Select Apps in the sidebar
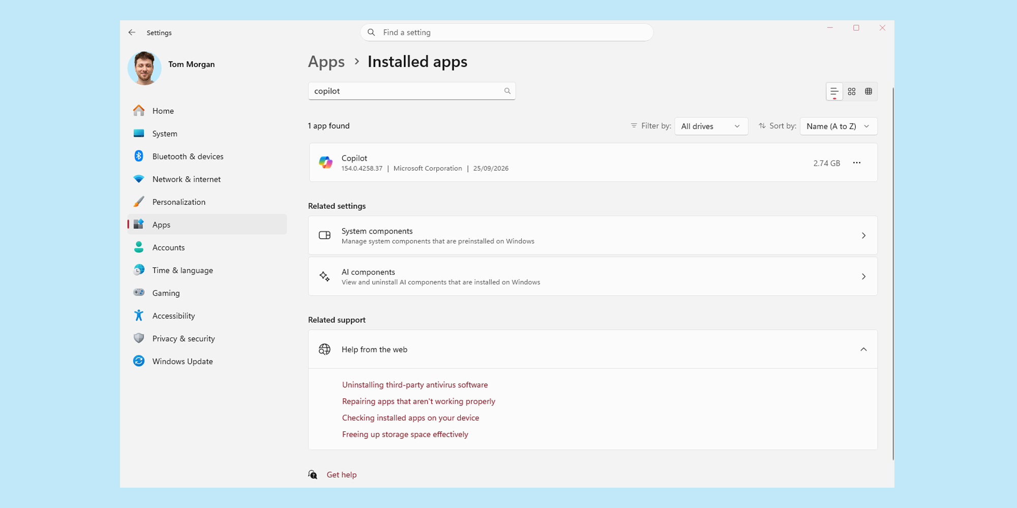The image size is (1017, 508). point(207,225)
